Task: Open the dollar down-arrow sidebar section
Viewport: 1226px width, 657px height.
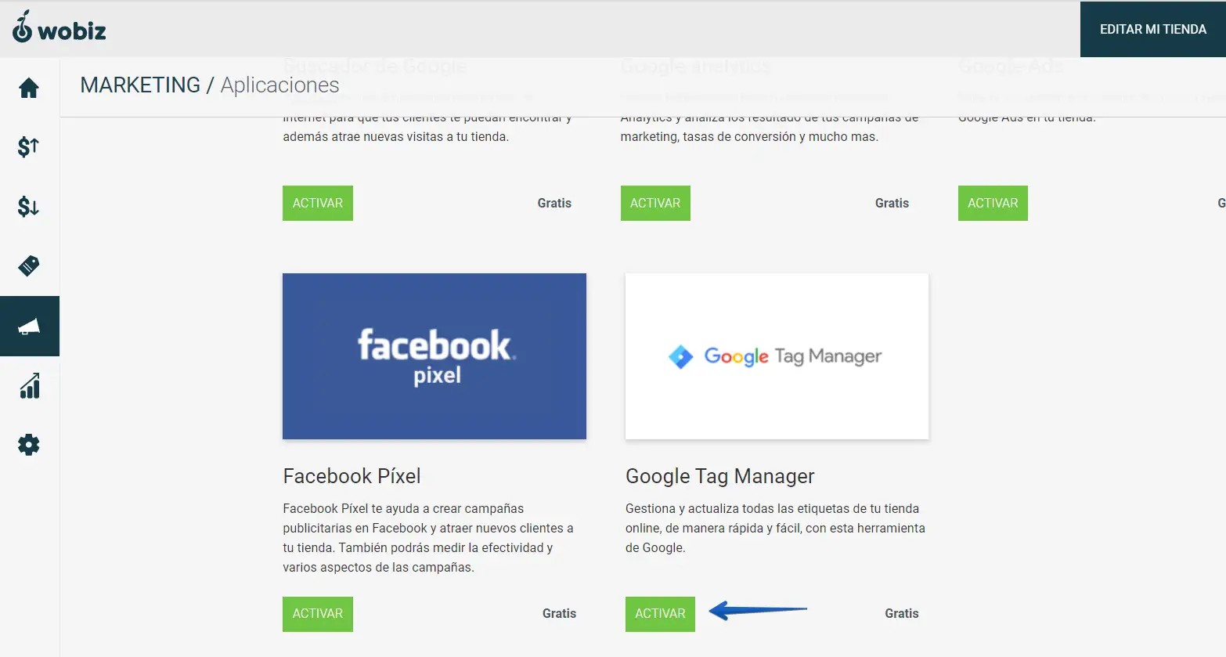Action: [29, 206]
